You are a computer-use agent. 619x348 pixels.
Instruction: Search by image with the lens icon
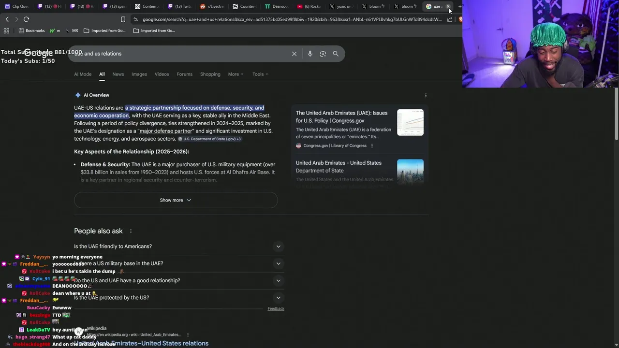[x=323, y=54]
